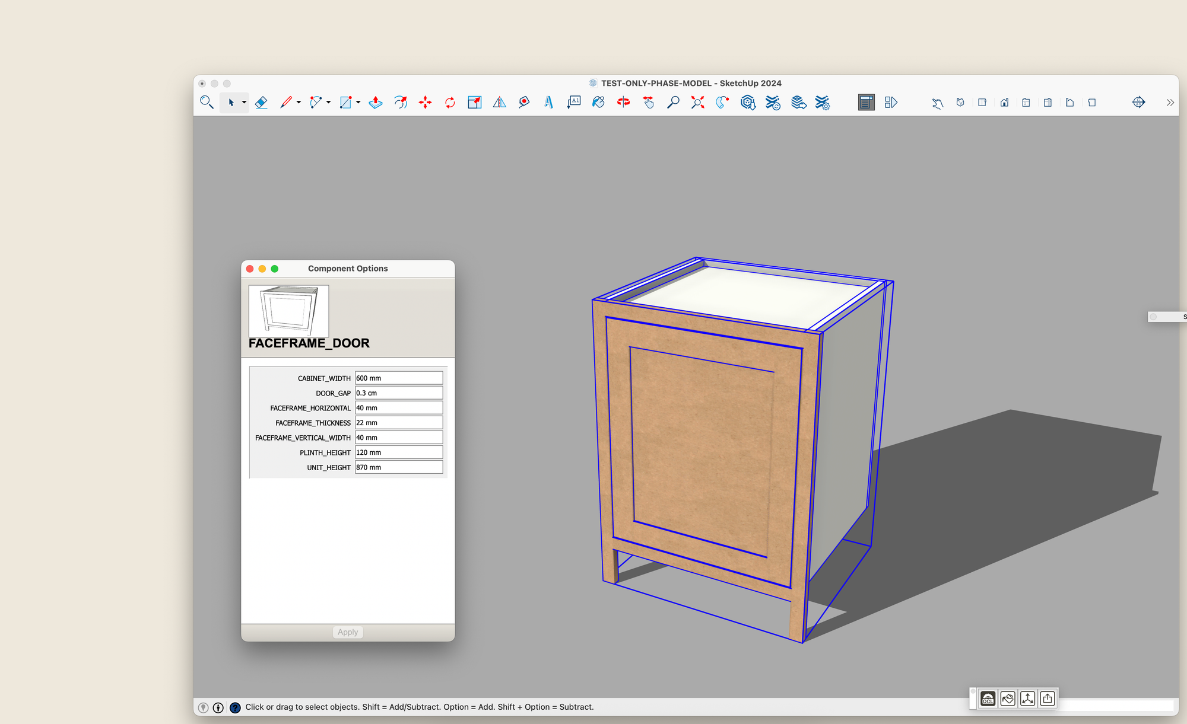Click the CABINET_WIDTH value field
Screen dimensions: 1187x724
398,378
